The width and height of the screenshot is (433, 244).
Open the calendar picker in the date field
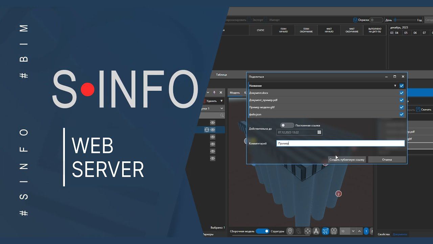tap(319, 132)
